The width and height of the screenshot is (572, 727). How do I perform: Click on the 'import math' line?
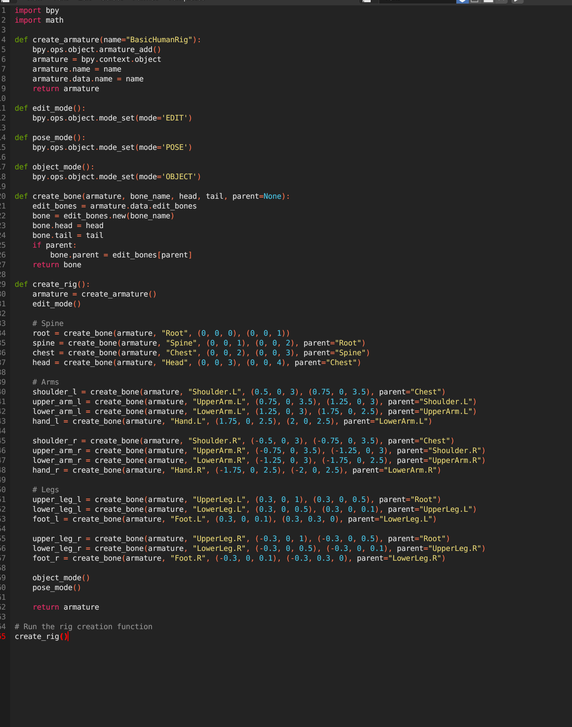click(x=39, y=20)
